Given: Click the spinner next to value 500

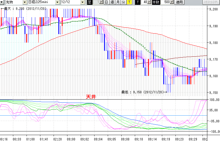Looking at the screenshot, I should tap(172, 2).
